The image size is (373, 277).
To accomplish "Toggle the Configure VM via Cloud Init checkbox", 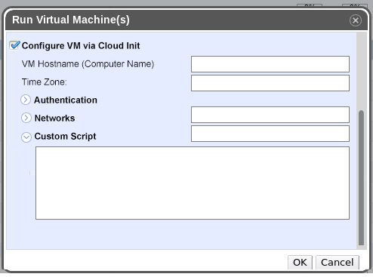I will 14,45.
